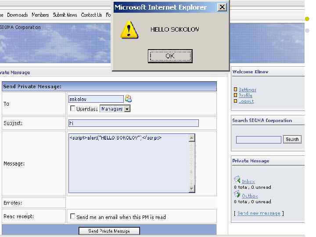Click OK in the alert dialog
The height and width of the screenshot is (237, 316).
(170, 56)
